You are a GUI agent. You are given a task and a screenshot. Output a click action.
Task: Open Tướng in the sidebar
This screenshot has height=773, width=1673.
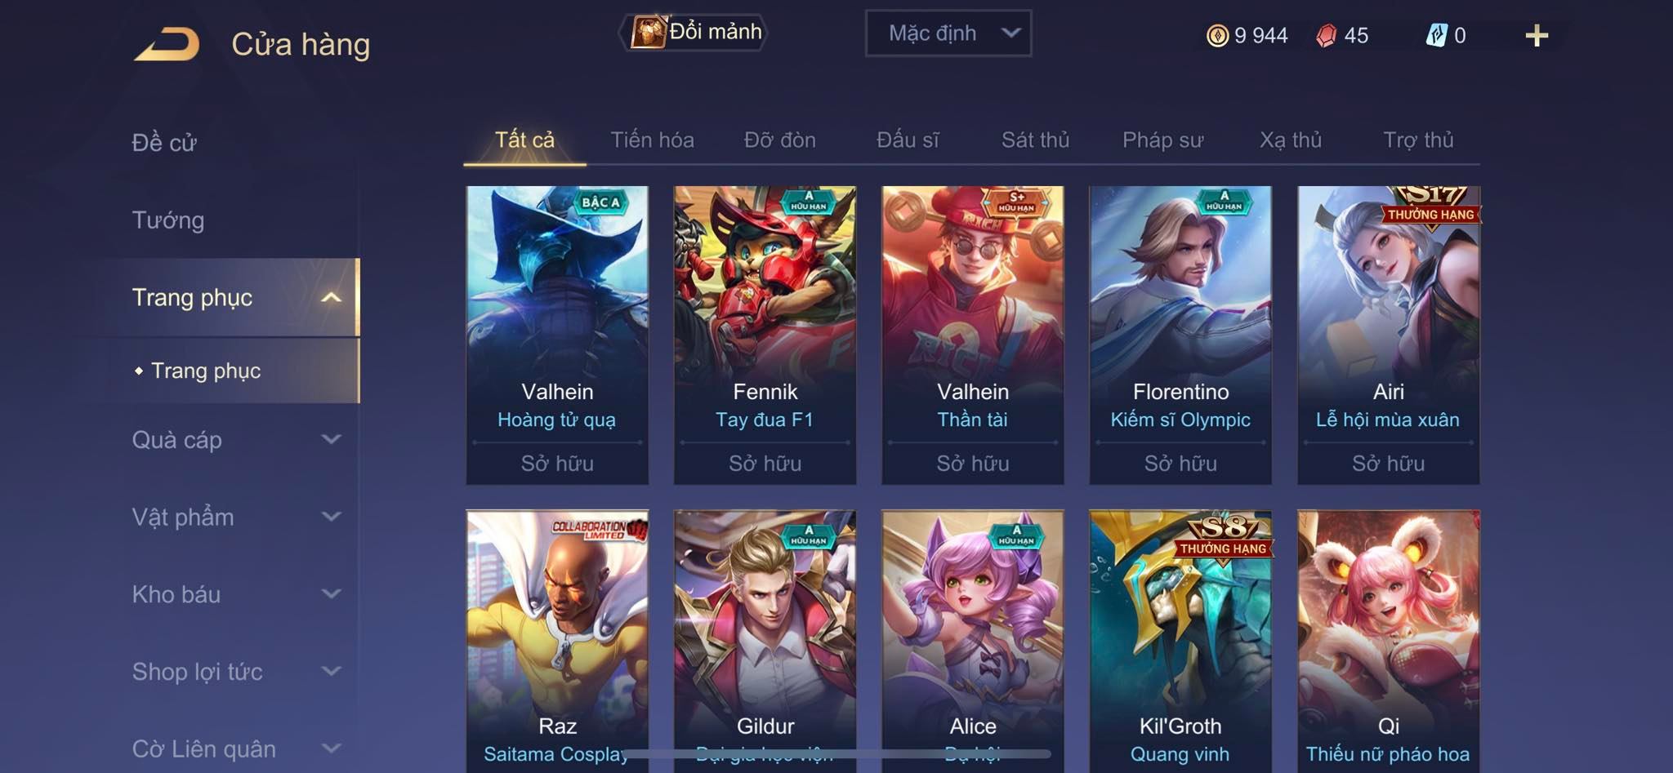[168, 220]
